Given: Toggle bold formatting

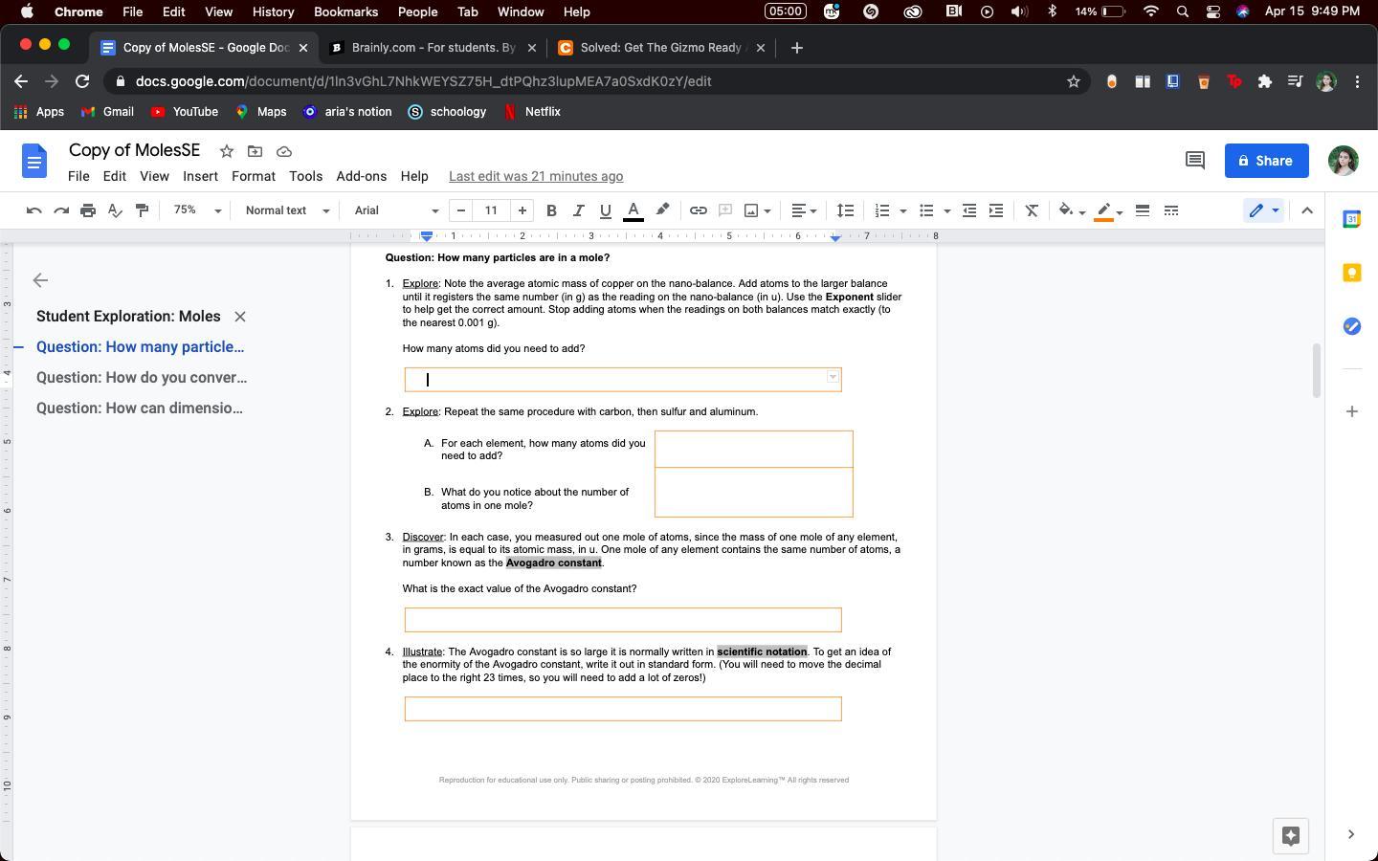Looking at the screenshot, I should [x=551, y=210].
